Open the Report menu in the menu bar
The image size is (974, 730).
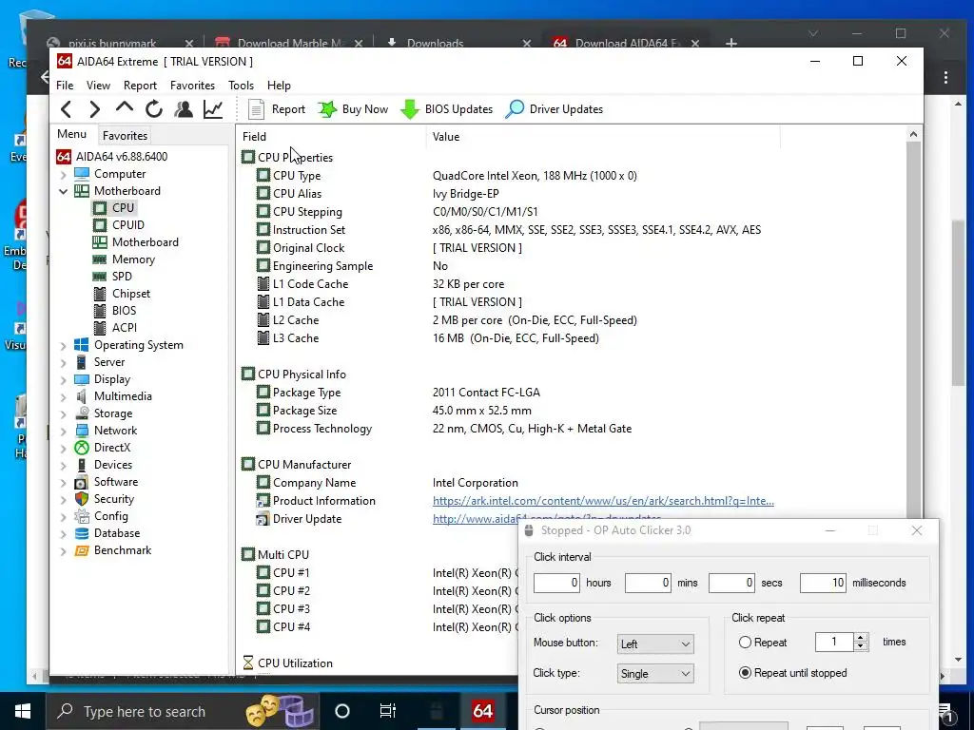click(140, 86)
